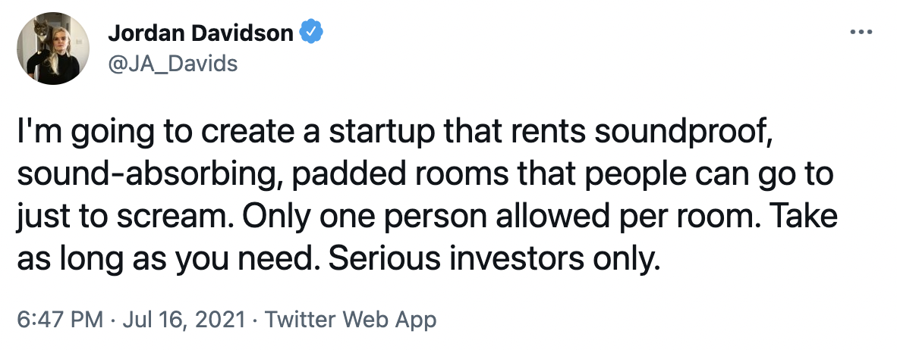The image size is (897, 350).
Task: Open the three-dot more options menu
Action: coord(862,33)
